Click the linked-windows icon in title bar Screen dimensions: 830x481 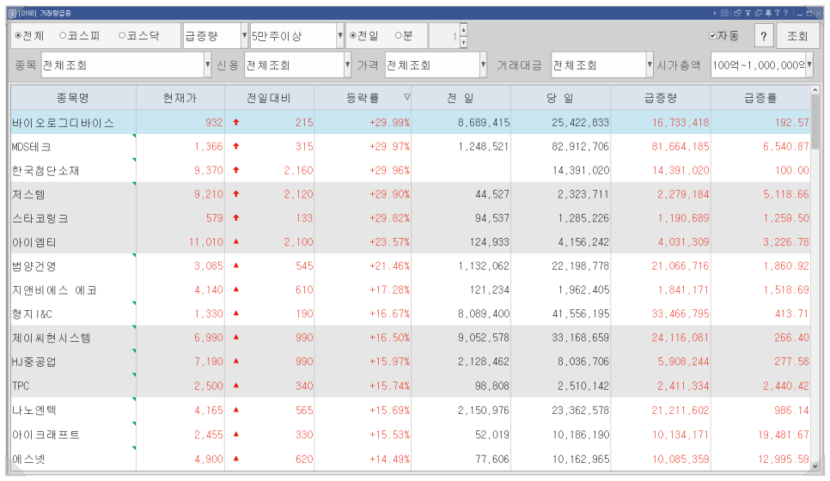tap(737, 13)
